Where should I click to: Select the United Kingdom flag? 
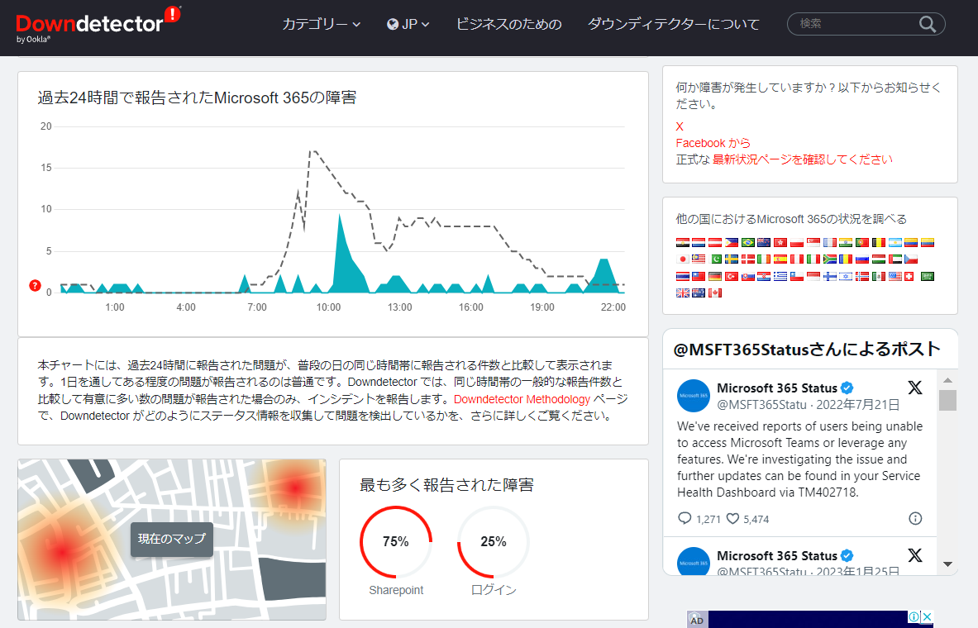(x=682, y=293)
